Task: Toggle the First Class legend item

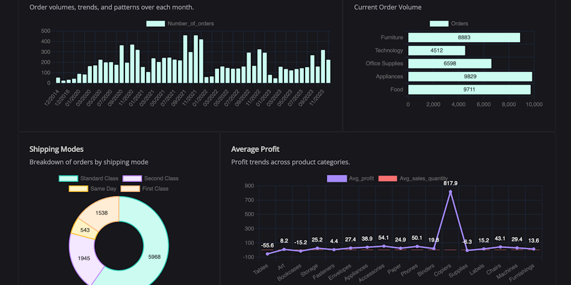Action: click(130, 189)
